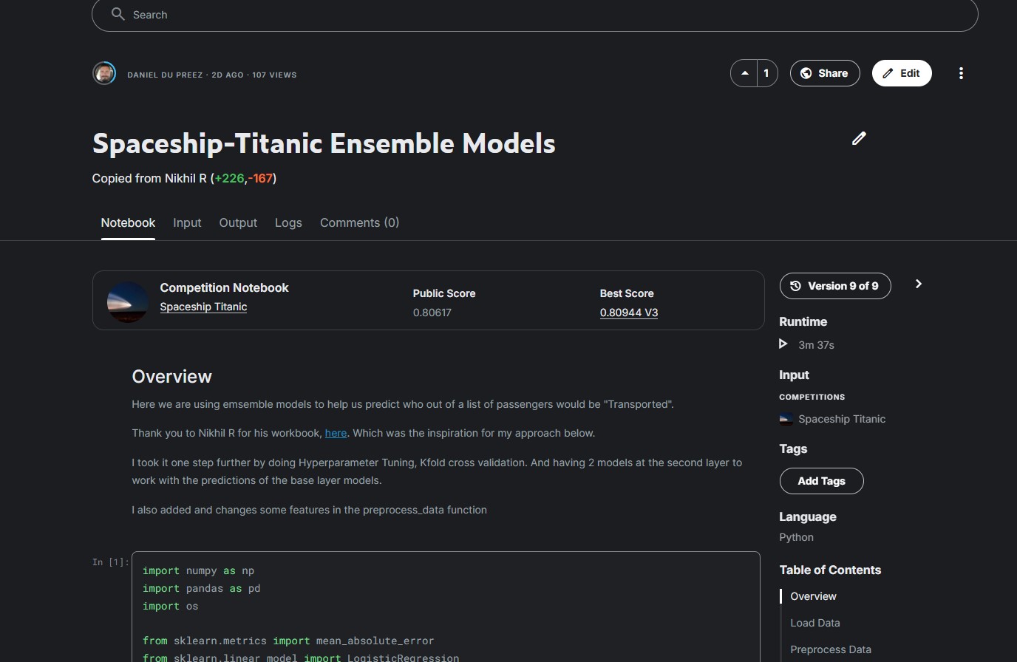Open the three-dot options menu
This screenshot has height=662, width=1017.
[x=961, y=73]
